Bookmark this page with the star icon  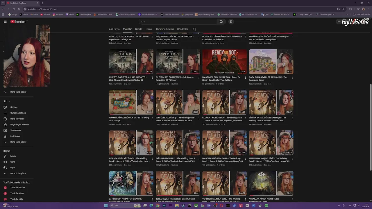coord(343,9)
